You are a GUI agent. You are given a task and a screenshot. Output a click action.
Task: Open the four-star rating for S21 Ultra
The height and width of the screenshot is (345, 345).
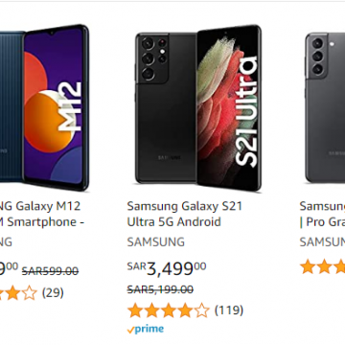pyautogui.click(x=169, y=310)
